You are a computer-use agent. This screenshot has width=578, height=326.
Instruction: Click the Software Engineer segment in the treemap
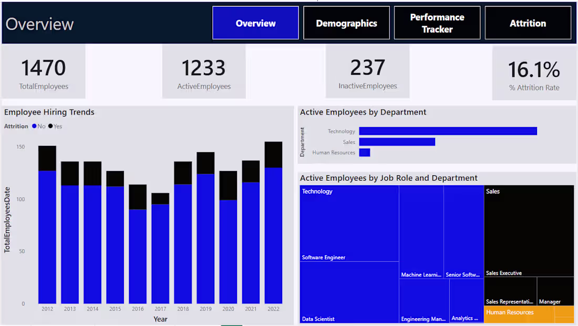coord(348,223)
